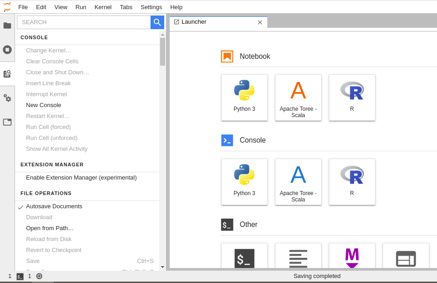Image resolution: width=437 pixels, height=283 pixels.
Task: Click the CONSOLE section header
Action: pos(34,38)
